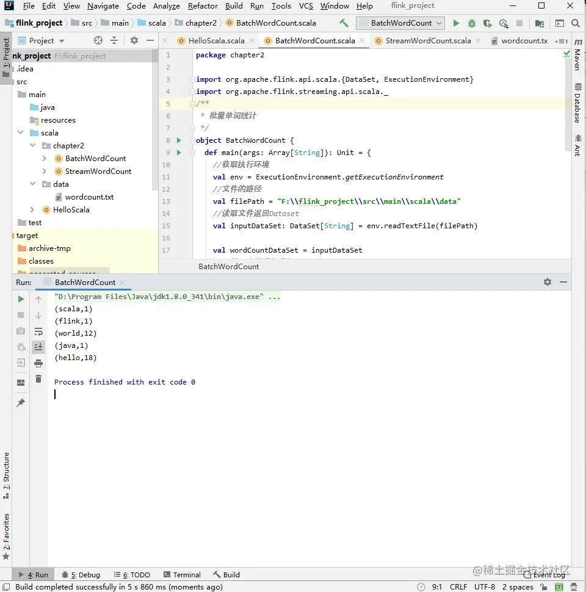The height and width of the screenshot is (592, 586).
Task: Click the up arrow in the Run console
Action: pyautogui.click(x=38, y=300)
